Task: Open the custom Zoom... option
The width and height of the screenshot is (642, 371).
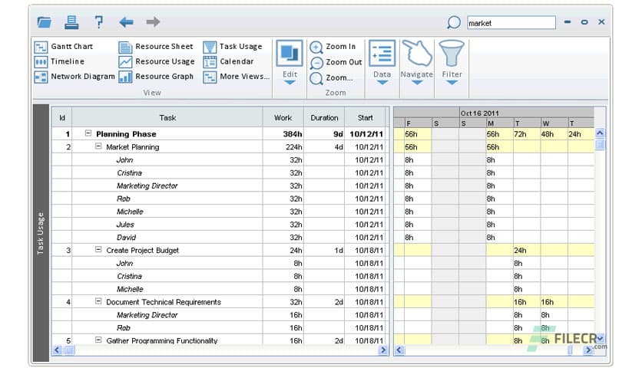Action: click(x=331, y=77)
